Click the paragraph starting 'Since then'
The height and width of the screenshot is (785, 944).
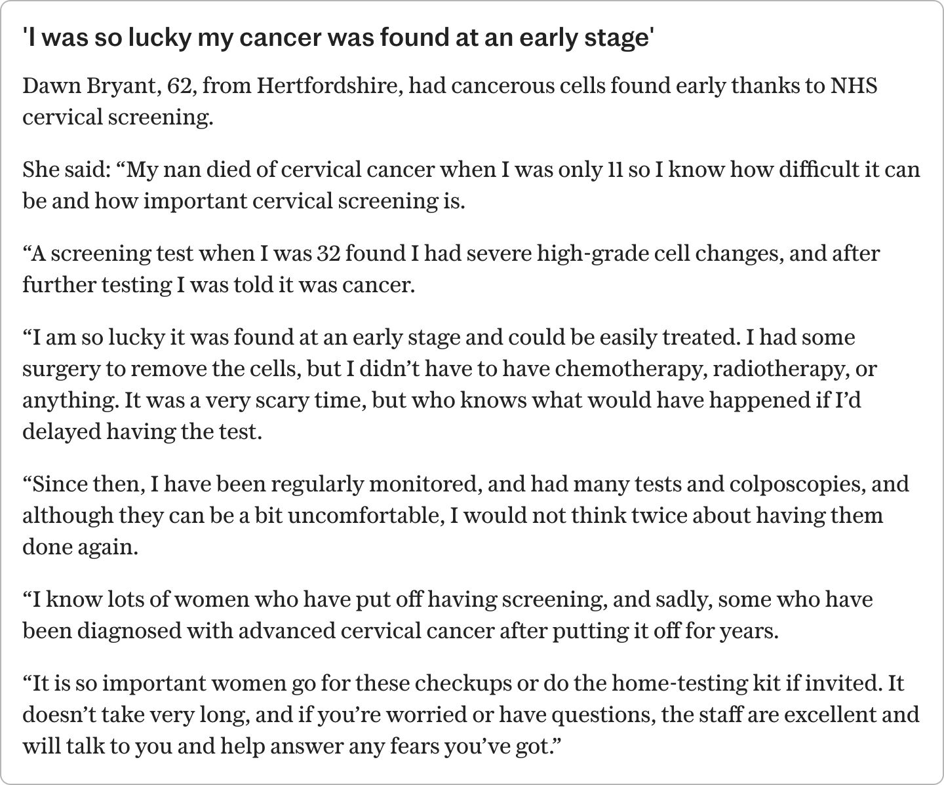coord(465,515)
